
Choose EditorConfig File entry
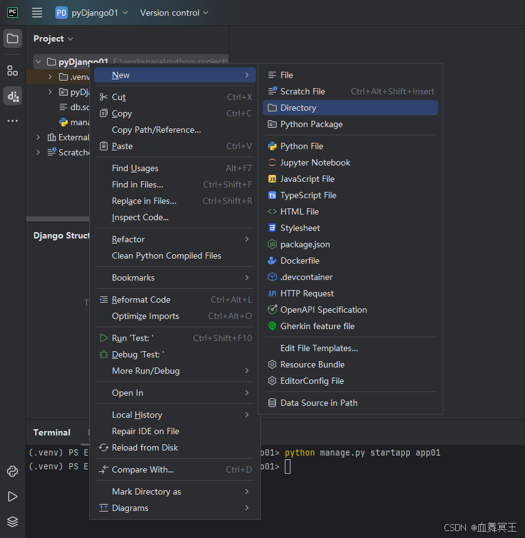(350, 381)
